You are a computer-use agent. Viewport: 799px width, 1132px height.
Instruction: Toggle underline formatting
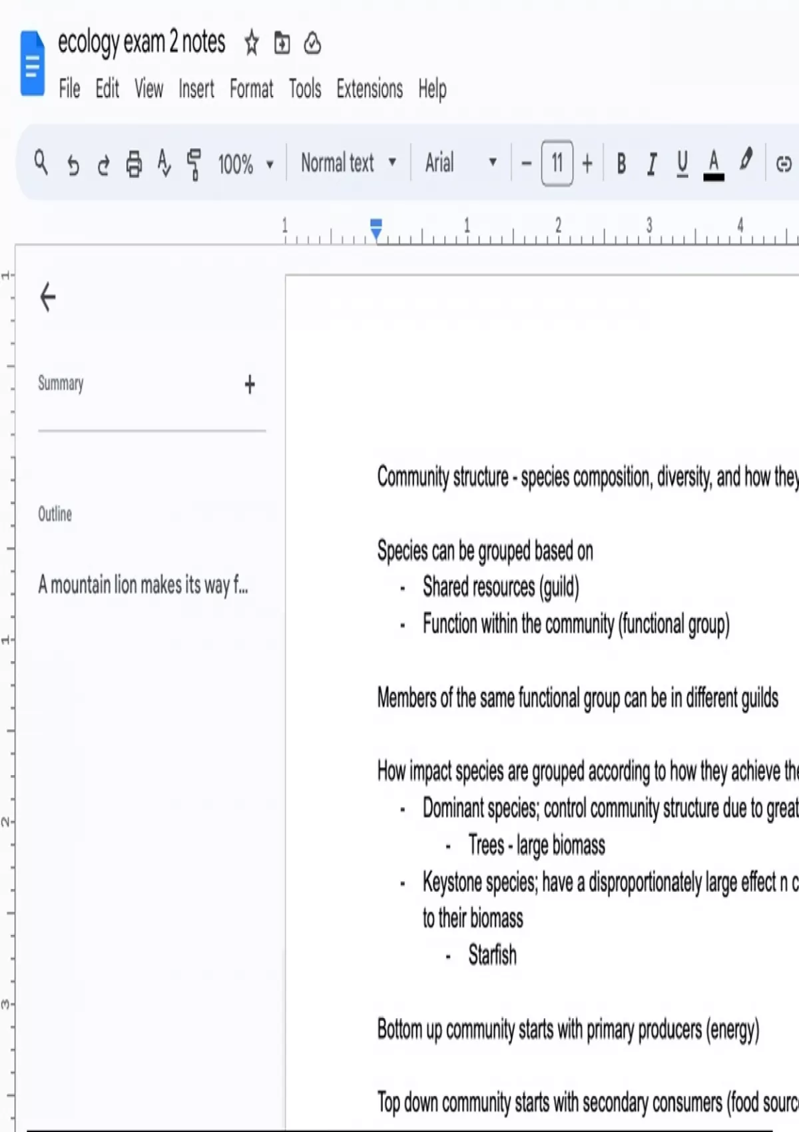click(682, 163)
